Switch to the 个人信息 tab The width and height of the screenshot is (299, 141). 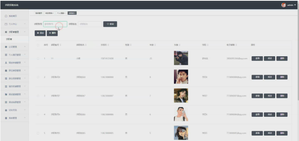(61, 13)
